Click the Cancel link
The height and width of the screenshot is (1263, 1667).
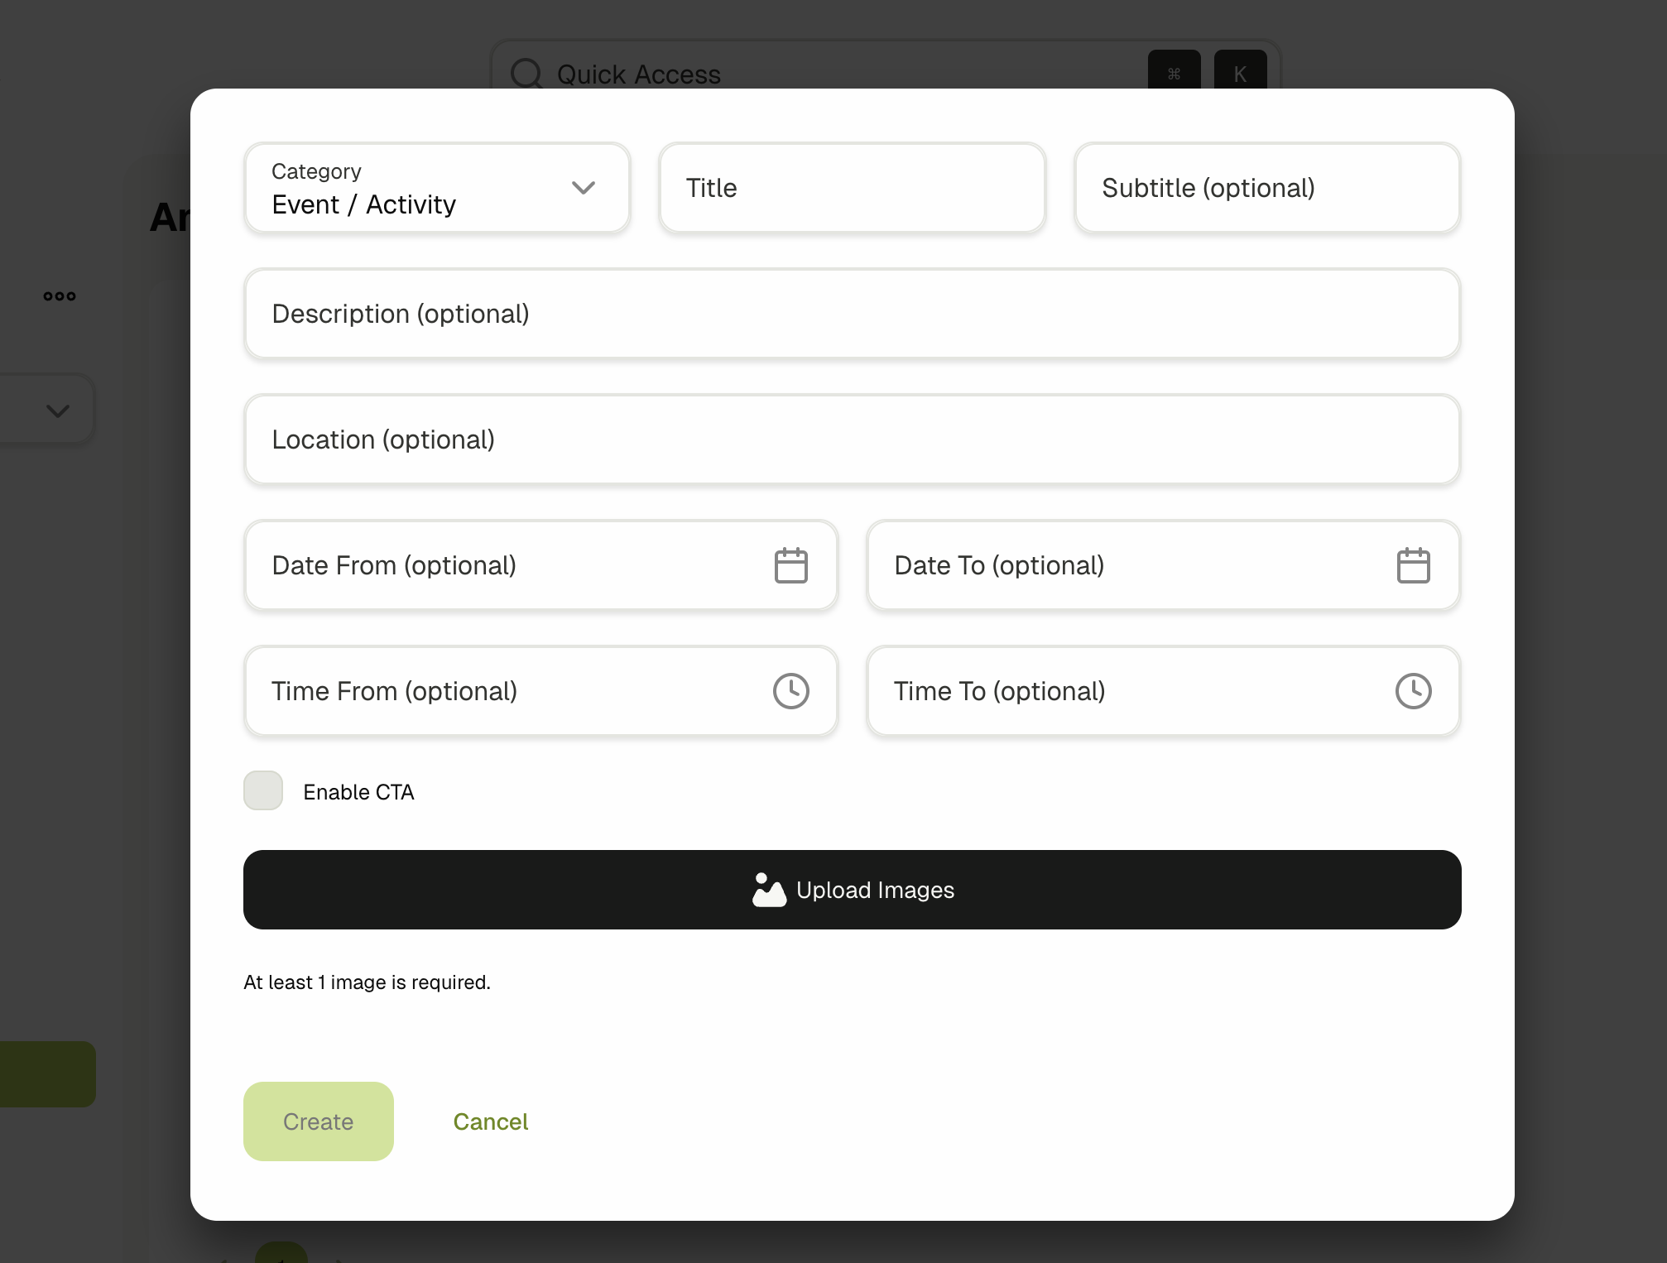click(490, 1121)
